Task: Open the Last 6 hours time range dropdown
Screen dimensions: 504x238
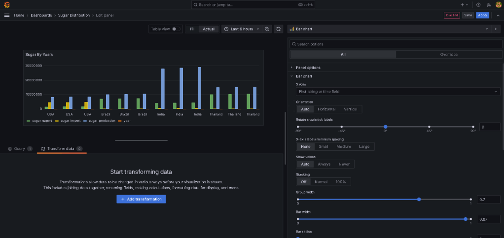Action: pyautogui.click(x=241, y=29)
